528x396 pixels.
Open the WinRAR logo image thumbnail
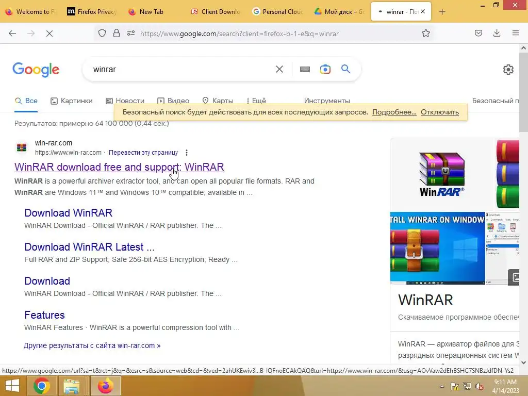[x=441, y=174]
